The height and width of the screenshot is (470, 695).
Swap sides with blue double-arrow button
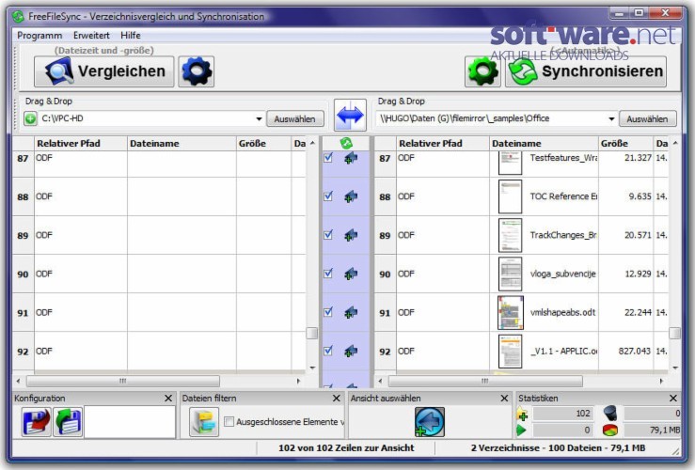[x=350, y=116]
